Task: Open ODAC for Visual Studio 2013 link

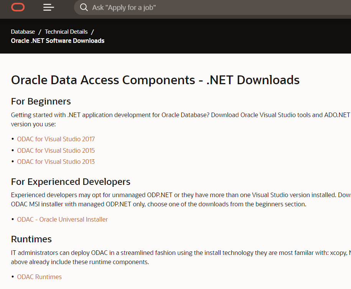Action: [56, 162]
